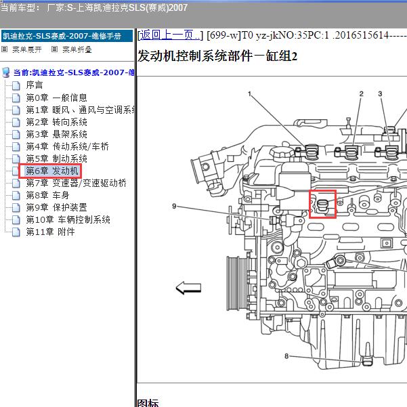The height and width of the screenshot is (407, 407).
Task: Open 第2章 转向系统 chapter
Action: [x=56, y=122]
